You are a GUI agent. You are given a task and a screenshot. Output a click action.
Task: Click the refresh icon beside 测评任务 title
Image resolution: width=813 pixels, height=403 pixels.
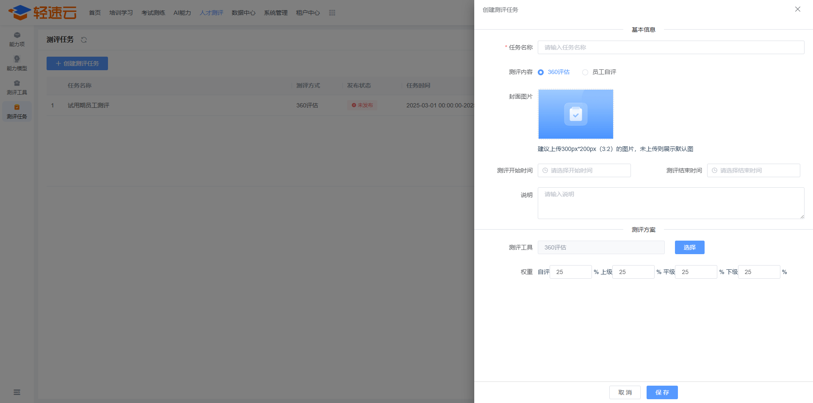click(84, 40)
